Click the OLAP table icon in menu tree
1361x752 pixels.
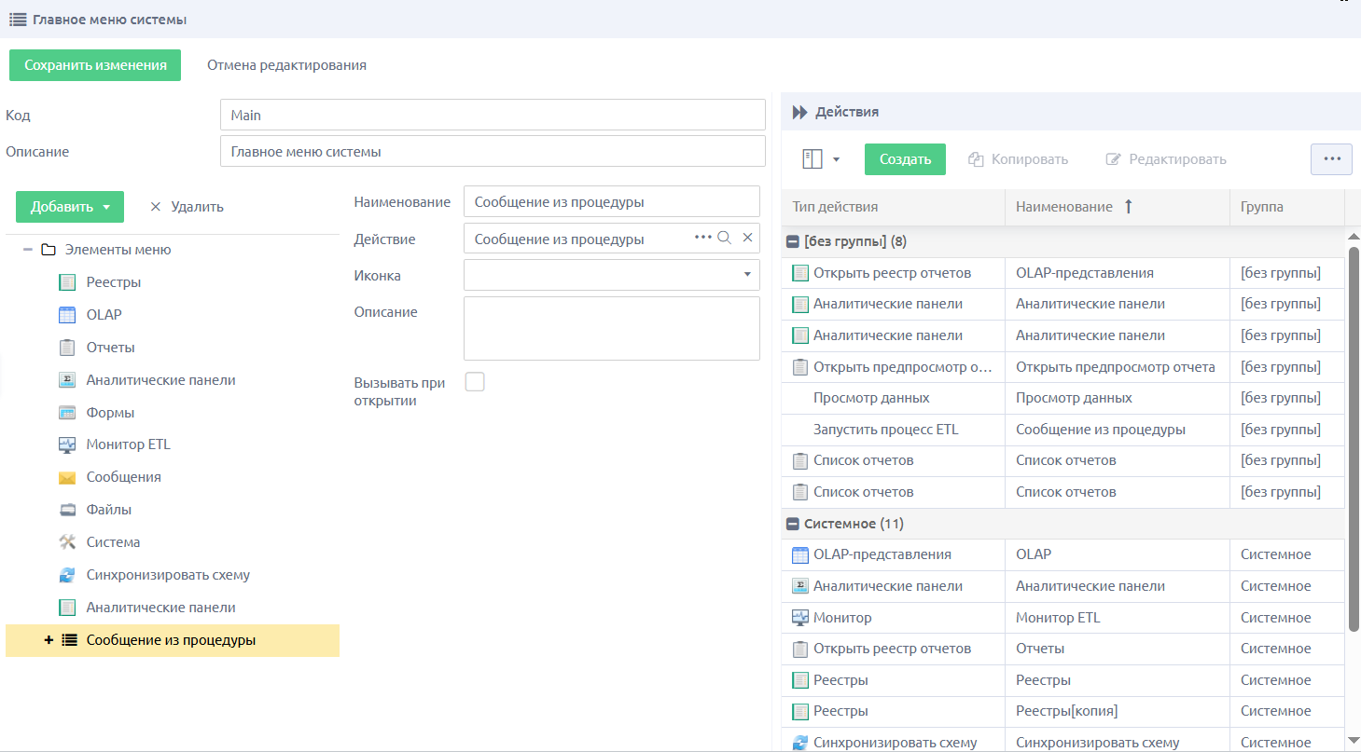click(66, 315)
